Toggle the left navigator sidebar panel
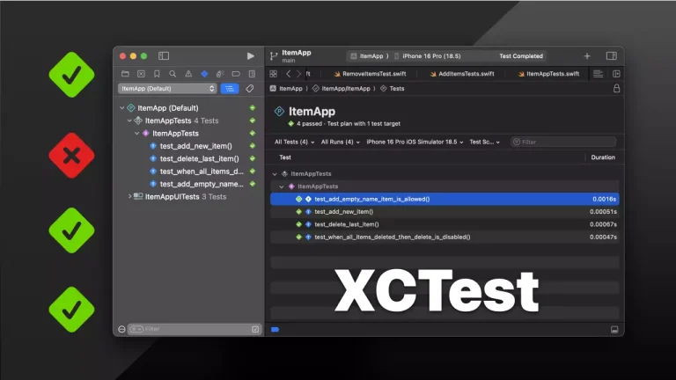The image size is (676, 380). (x=164, y=56)
